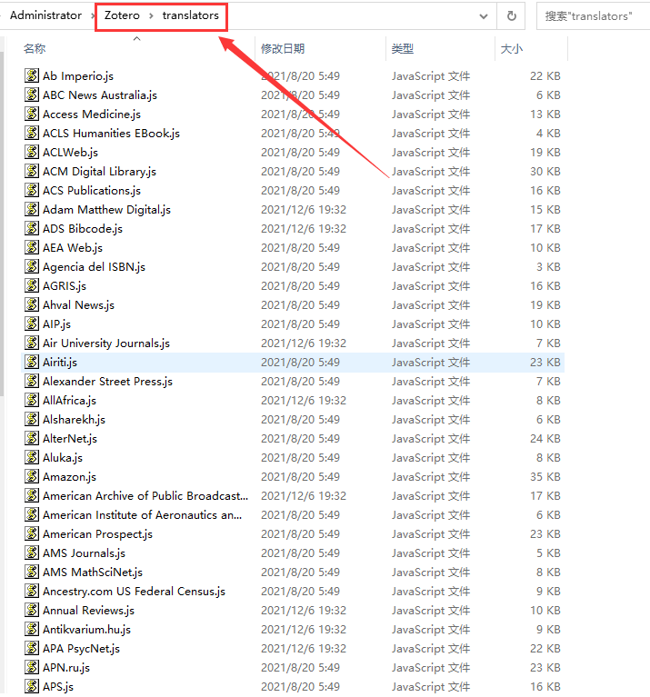Click the JavaScript 文件 type of Airiti.js
Viewport: 650px width, 697px height.
tap(430, 363)
